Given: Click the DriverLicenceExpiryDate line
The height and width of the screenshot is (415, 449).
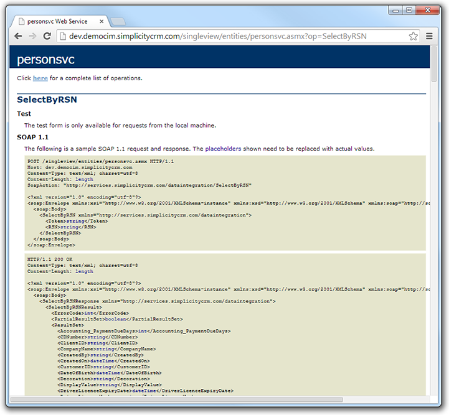Looking at the screenshot, I should pos(146,391).
